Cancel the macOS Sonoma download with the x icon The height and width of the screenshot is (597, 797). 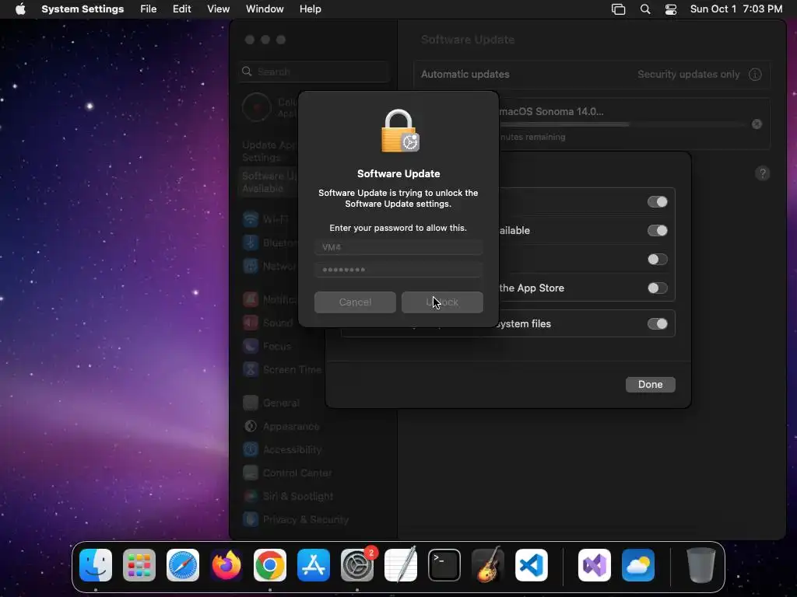click(757, 124)
